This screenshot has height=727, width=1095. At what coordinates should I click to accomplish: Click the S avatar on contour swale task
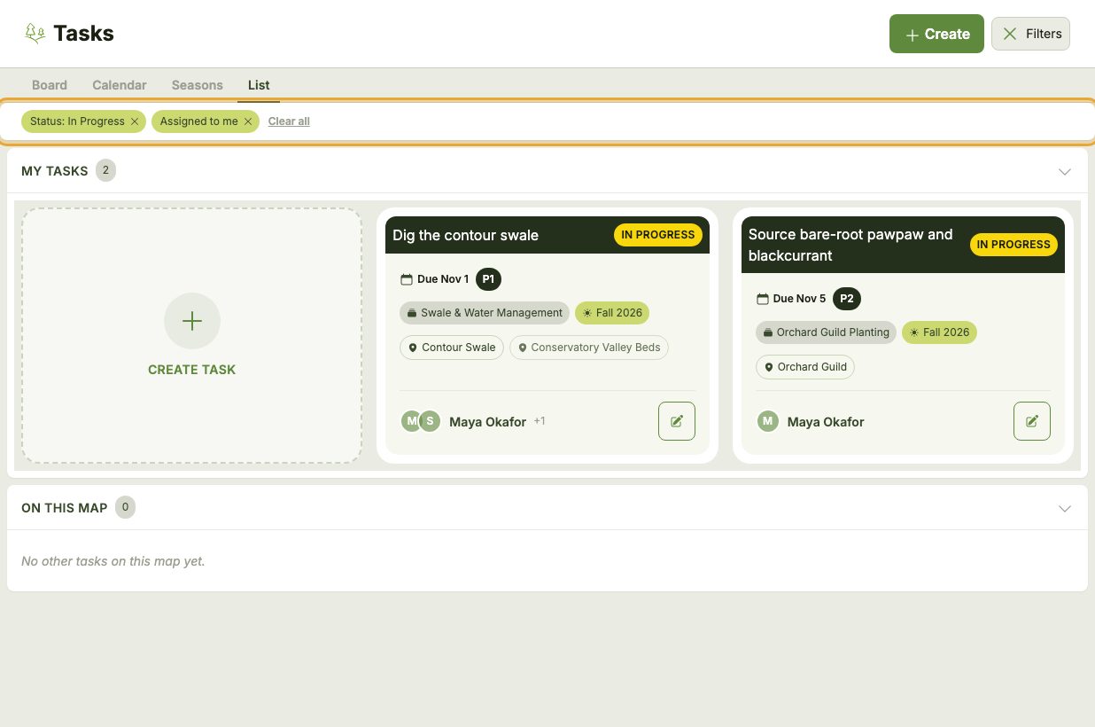(430, 421)
